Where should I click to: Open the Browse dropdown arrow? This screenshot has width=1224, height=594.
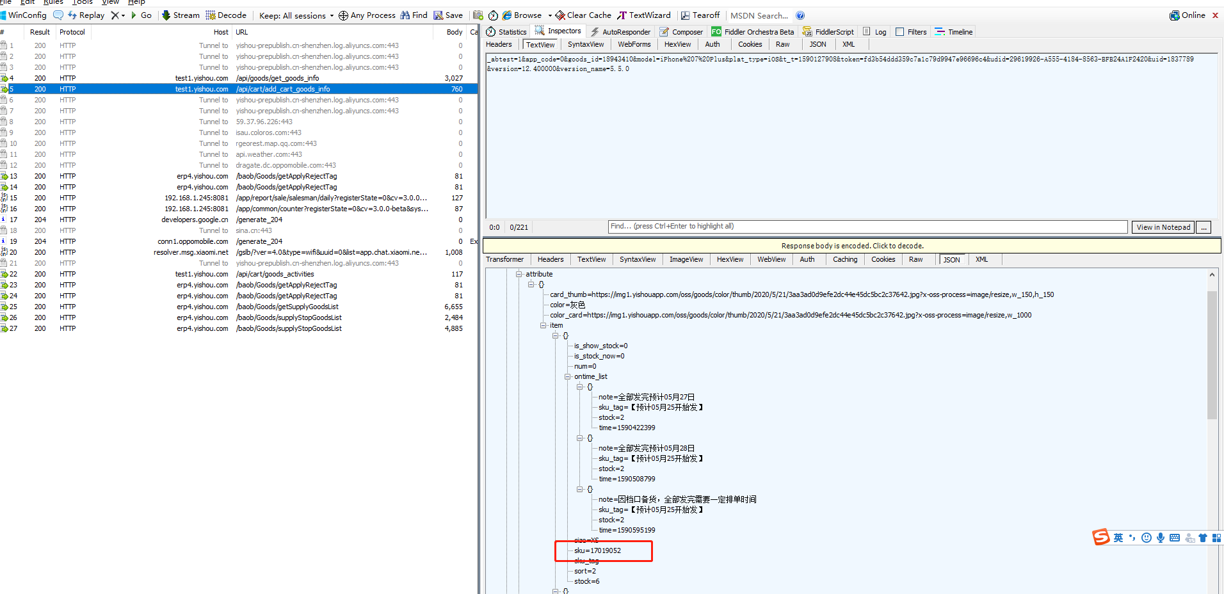550,15
